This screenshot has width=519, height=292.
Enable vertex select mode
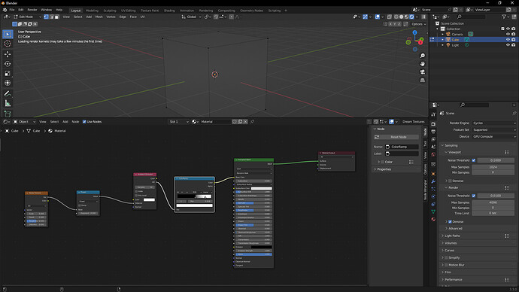pyautogui.click(x=46, y=17)
